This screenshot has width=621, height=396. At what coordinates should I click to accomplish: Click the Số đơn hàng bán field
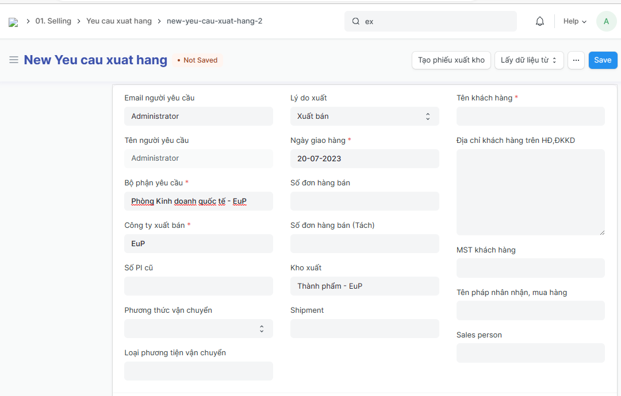(365, 201)
